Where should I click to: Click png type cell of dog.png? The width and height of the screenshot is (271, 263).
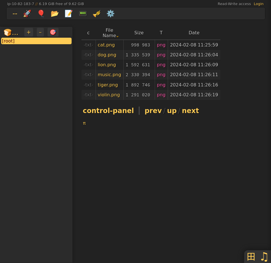pyautogui.click(x=161, y=55)
